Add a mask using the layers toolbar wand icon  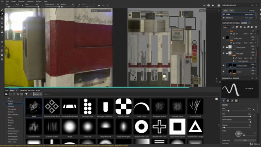point(233,27)
